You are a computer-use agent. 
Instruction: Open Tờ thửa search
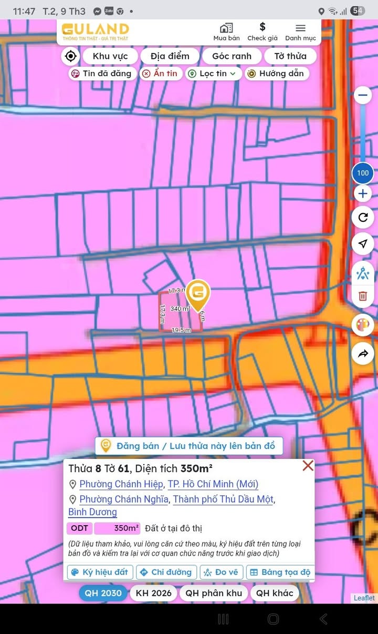(x=290, y=56)
